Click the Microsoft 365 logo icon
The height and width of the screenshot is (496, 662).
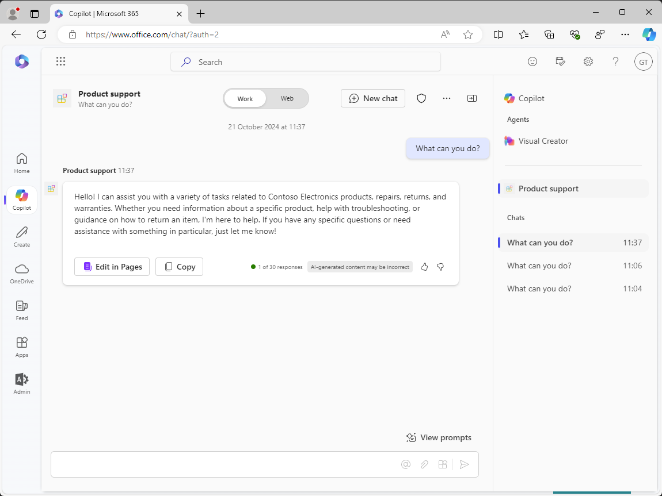[x=22, y=61]
